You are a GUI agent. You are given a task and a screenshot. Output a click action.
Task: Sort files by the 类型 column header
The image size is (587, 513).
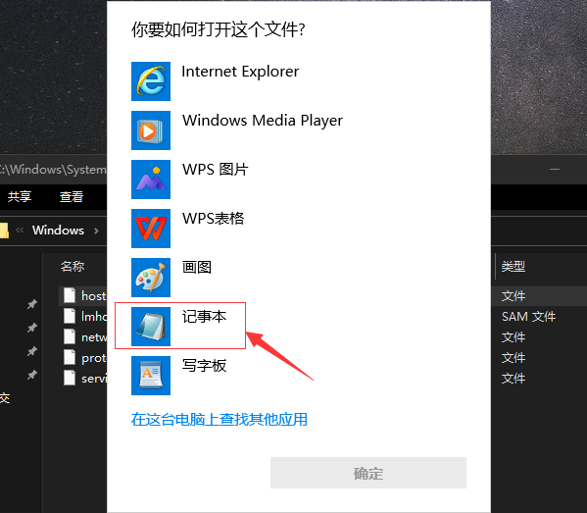(x=514, y=267)
